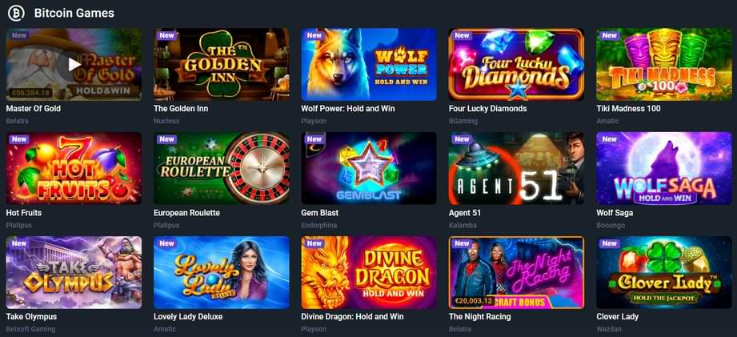The height and width of the screenshot is (337, 737).
Task: Open the Clover Lady game thumbnail
Action: (664, 273)
